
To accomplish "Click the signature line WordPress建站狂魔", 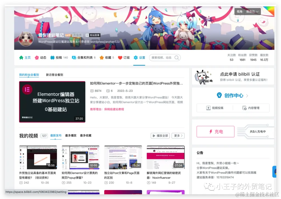I will point(79,42).
